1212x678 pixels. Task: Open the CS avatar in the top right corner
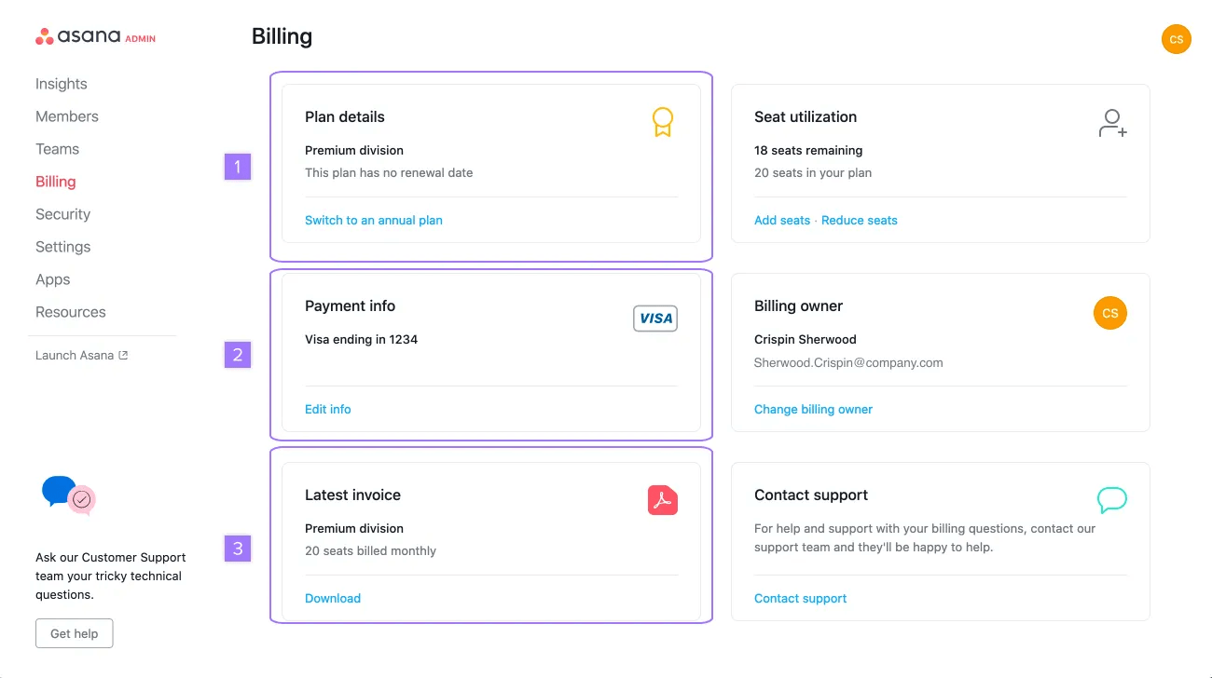pyautogui.click(x=1176, y=39)
